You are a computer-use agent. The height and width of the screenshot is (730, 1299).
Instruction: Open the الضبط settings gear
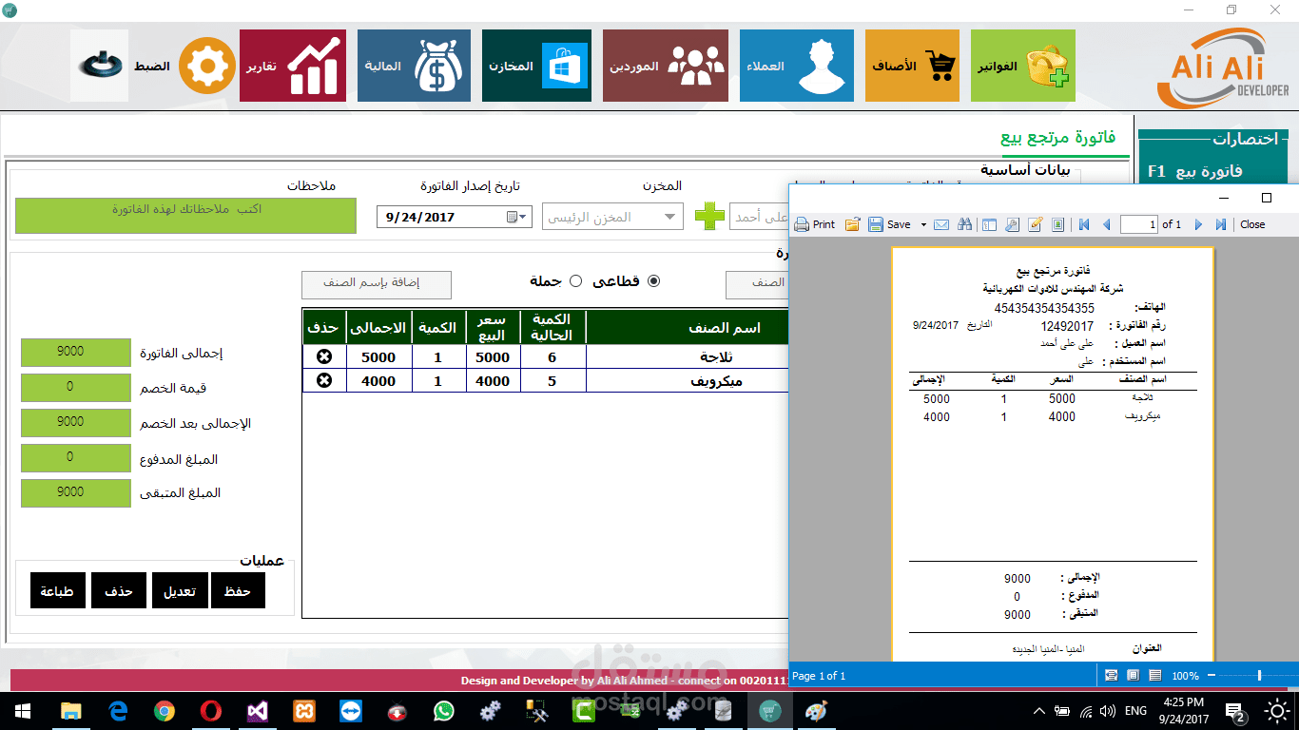click(x=206, y=66)
